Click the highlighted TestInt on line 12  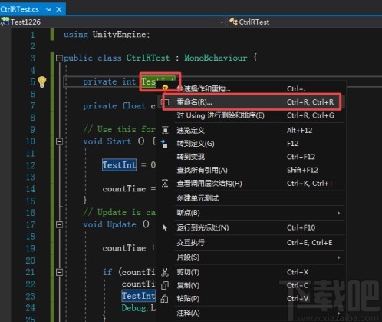[x=119, y=165]
